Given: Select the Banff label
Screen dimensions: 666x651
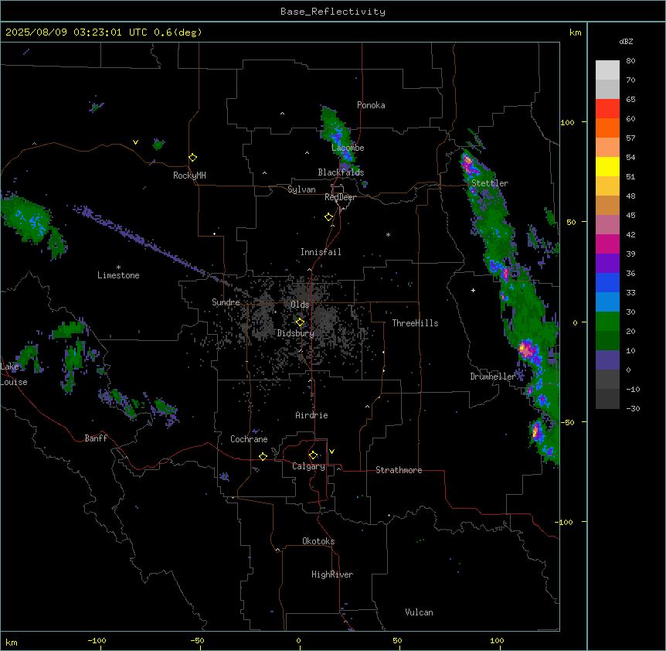Looking at the screenshot, I should tap(96, 438).
